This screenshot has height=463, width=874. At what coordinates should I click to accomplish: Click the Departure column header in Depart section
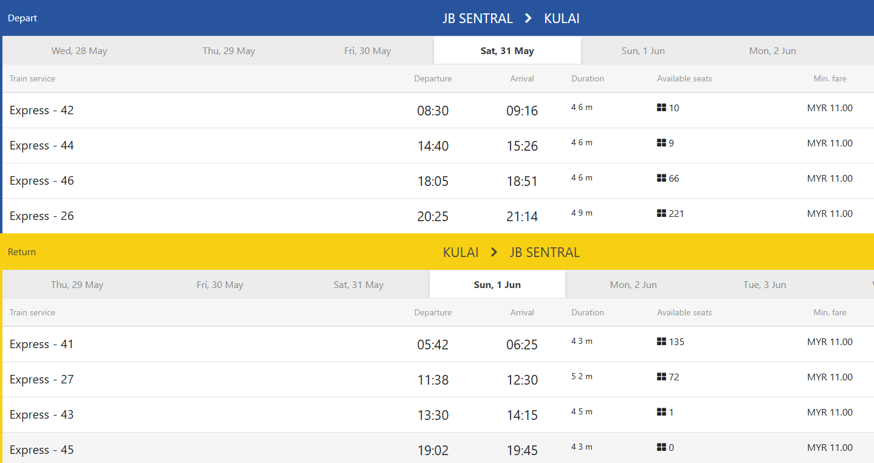pyautogui.click(x=433, y=79)
